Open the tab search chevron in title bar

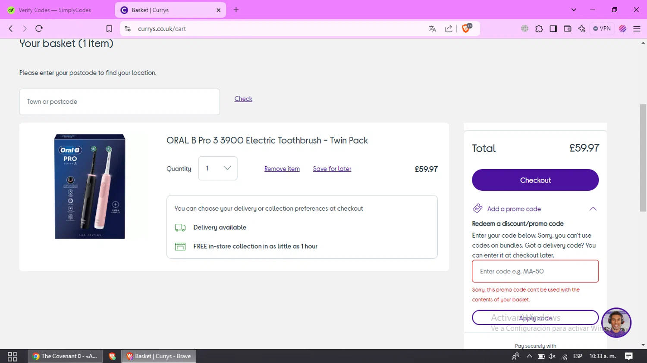pyautogui.click(x=574, y=10)
